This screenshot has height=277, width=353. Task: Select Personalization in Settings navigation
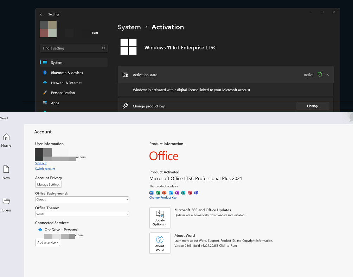(x=74, y=93)
